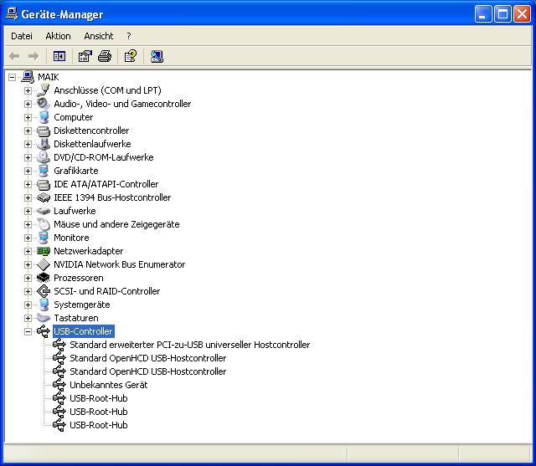This screenshot has height=466, width=536.
Task: Scan for hardware changes toolbar icon
Action: 157,56
